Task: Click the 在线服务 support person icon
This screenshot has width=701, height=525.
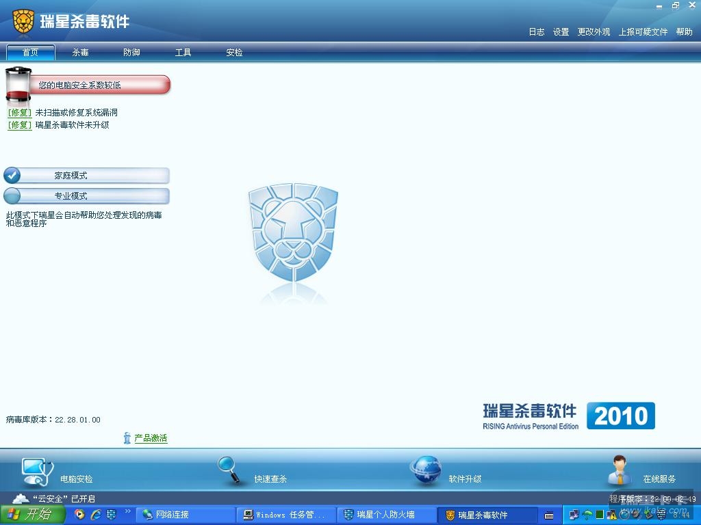Action: (620, 470)
